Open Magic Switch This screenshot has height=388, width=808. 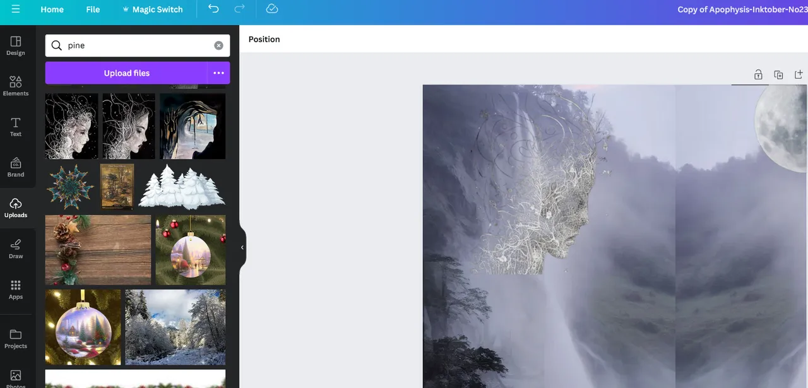point(152,9)
